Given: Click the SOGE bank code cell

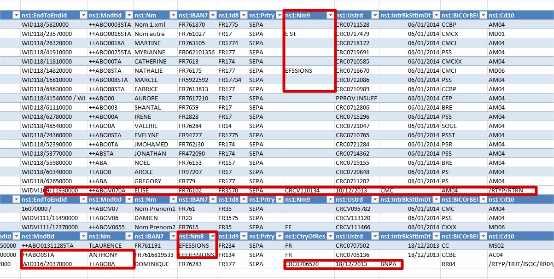Looking at the screenshot, I should pyautogui.click(x=450, y=126).
